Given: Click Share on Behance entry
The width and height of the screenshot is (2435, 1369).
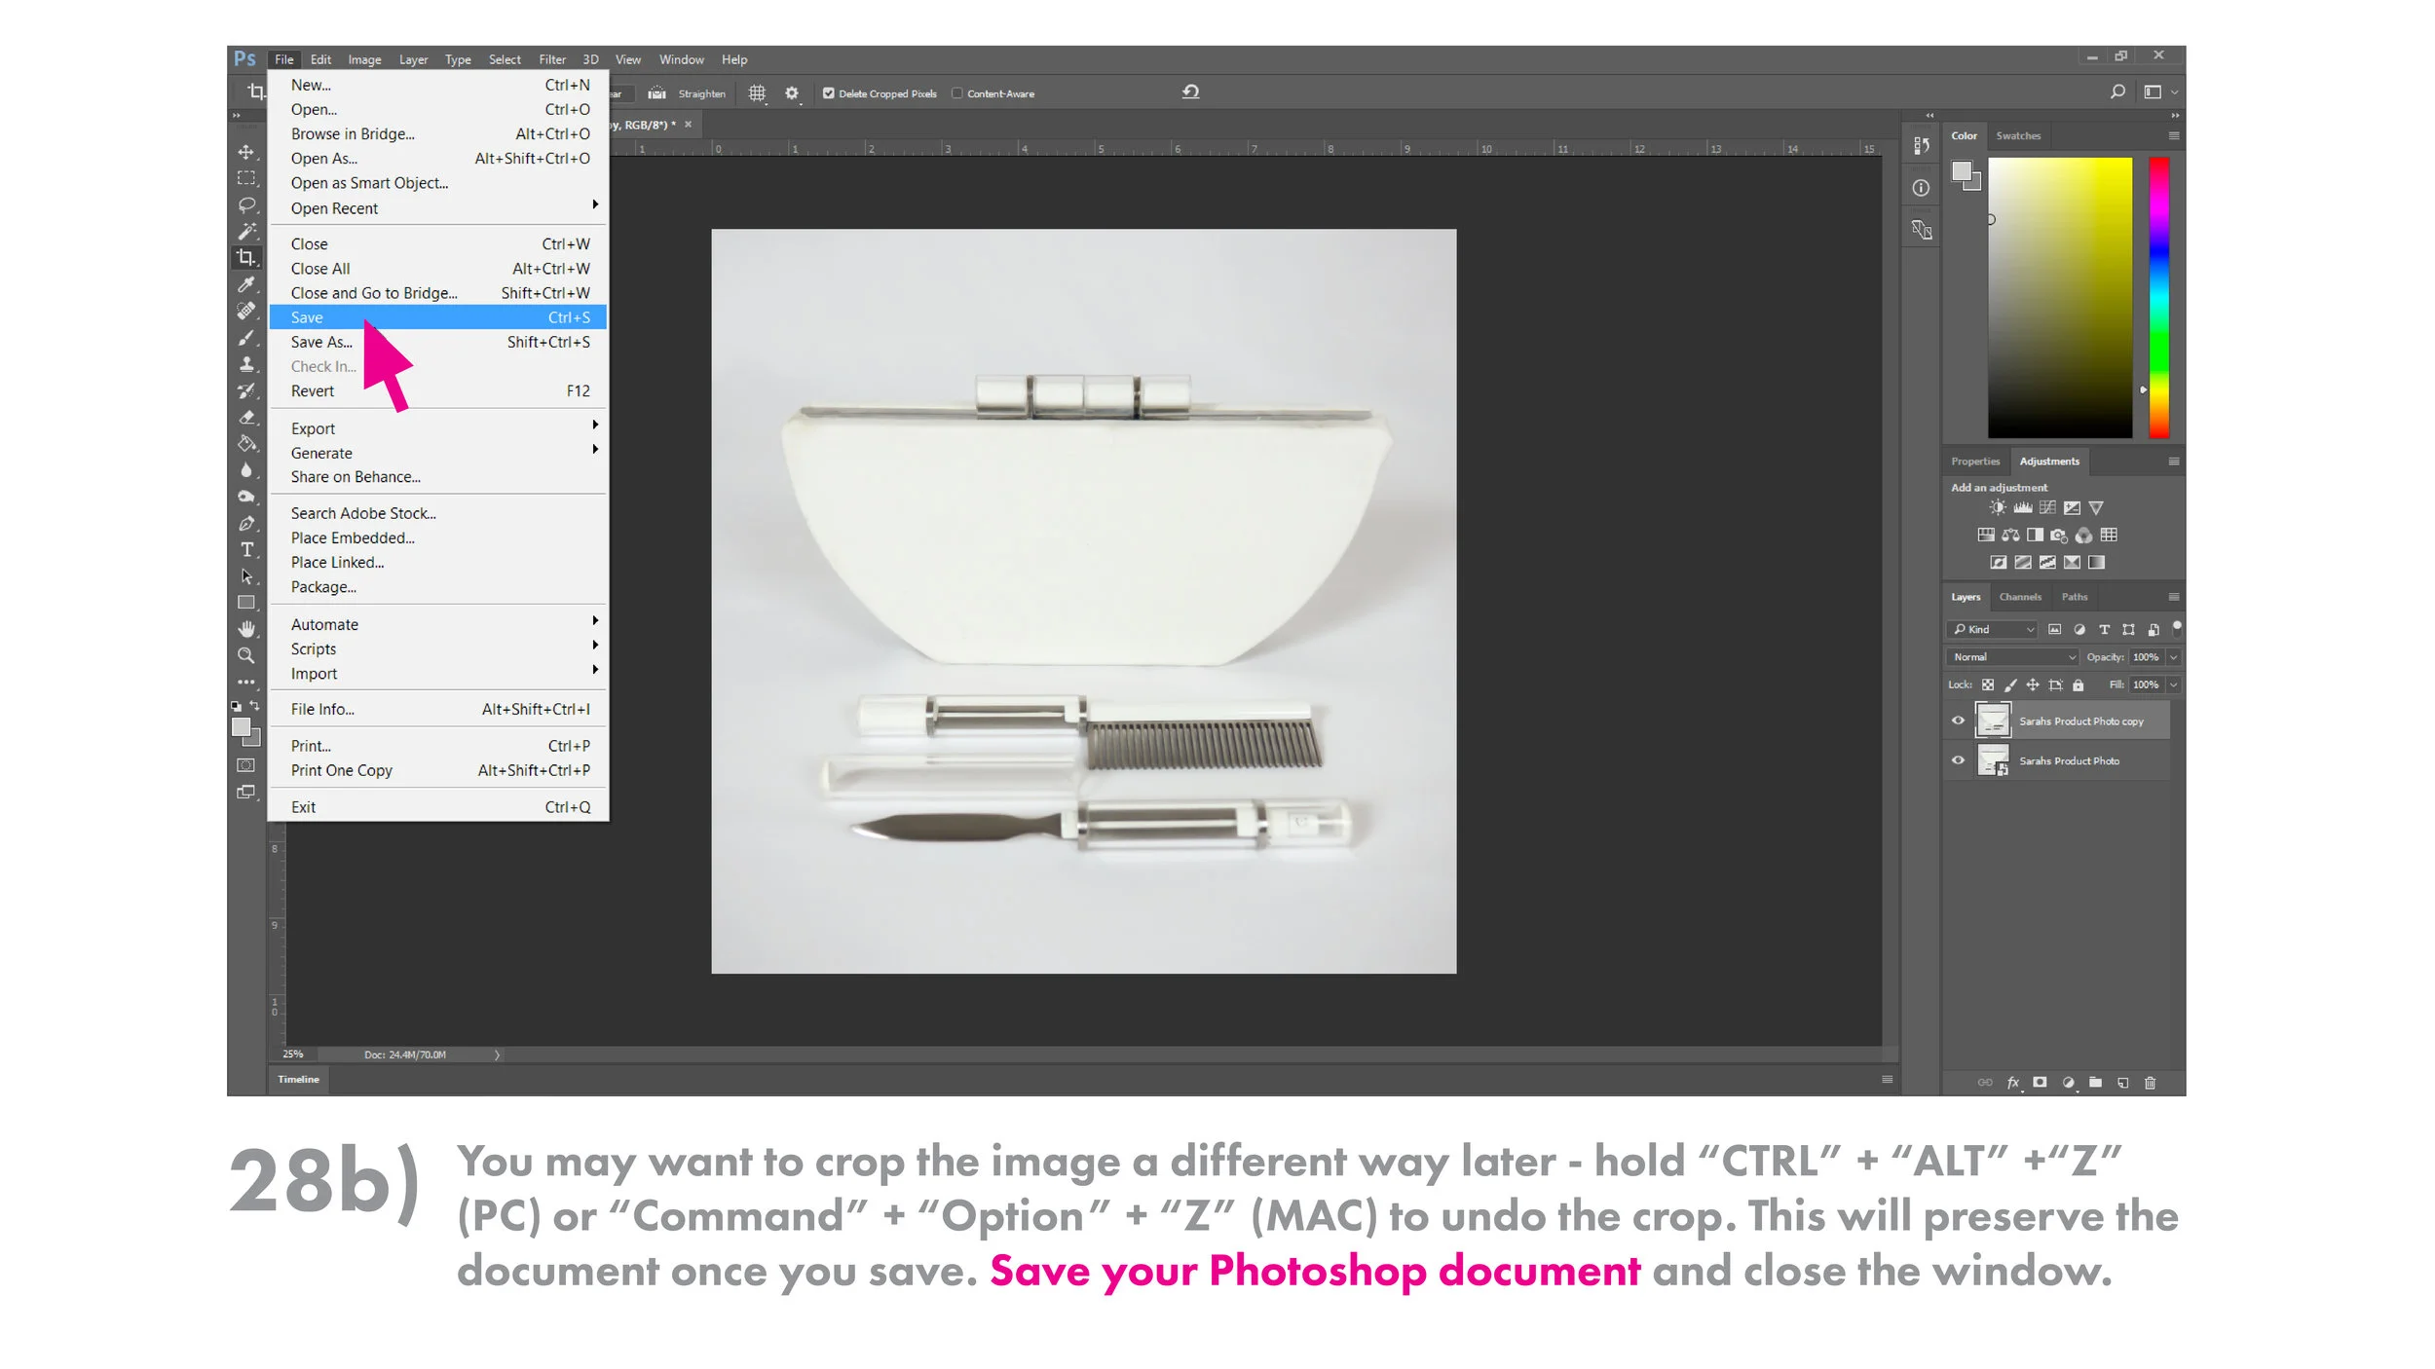Looking at the screenshot, I should point(438,476).
